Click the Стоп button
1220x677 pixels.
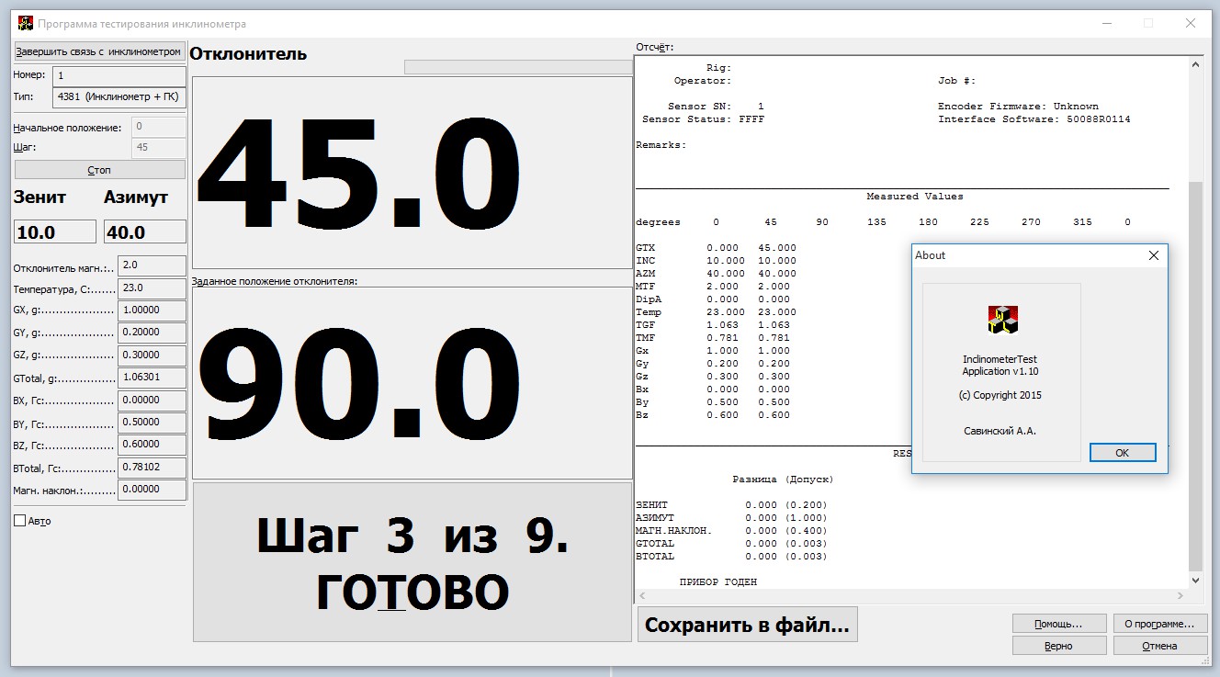(x=99, y=170)
